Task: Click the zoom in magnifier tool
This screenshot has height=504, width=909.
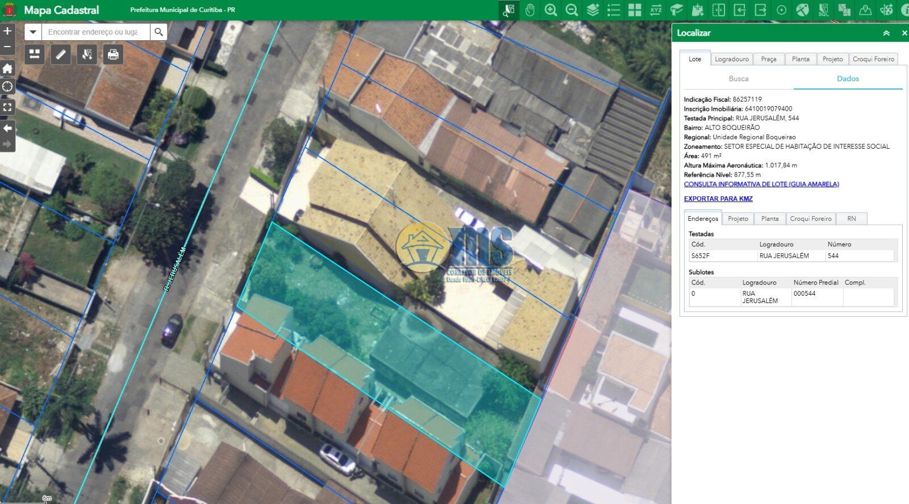Action: (551, 10)
